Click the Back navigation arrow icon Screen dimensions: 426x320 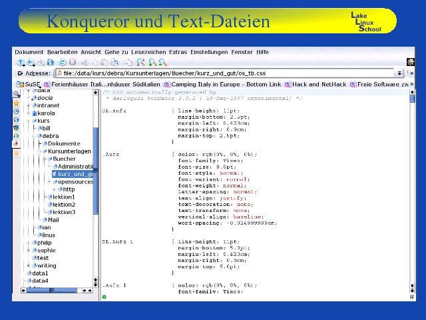[x=31, y=62]
